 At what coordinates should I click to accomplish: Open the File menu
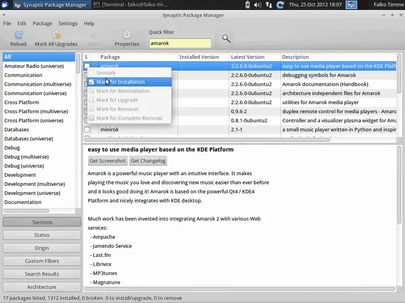(x=7, y=23)
